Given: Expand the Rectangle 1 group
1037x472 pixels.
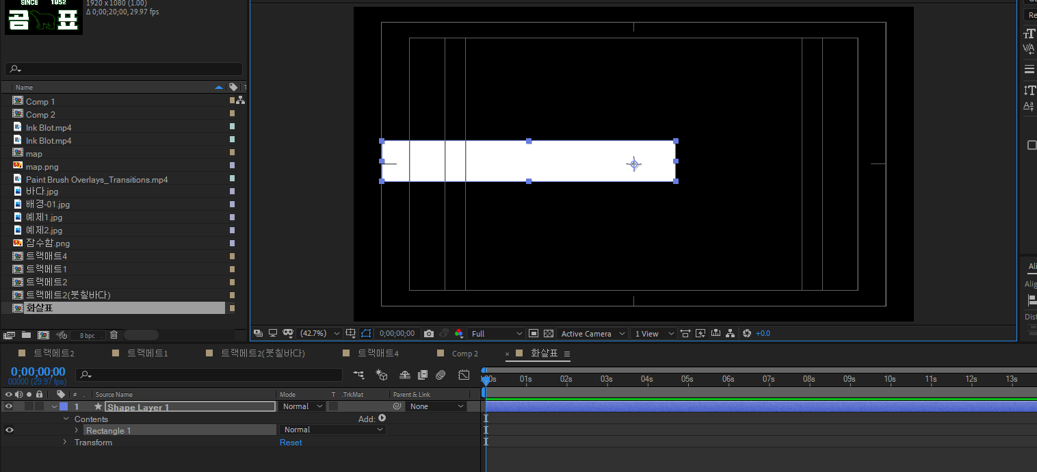Looking at the screenshot, I should point(77,430).
